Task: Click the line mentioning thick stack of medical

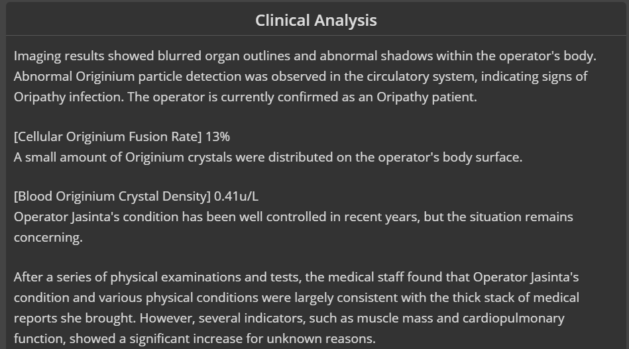Action: (296, 298)
